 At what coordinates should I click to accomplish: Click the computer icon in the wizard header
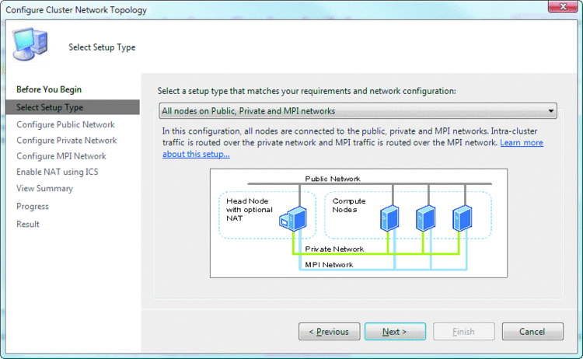30,44
